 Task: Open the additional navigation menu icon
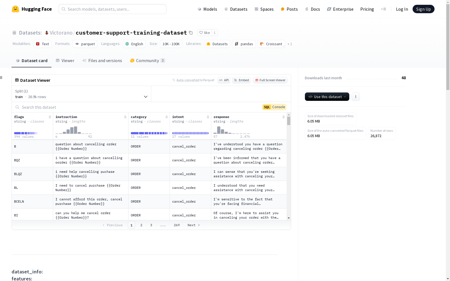(x=383, y=9)
